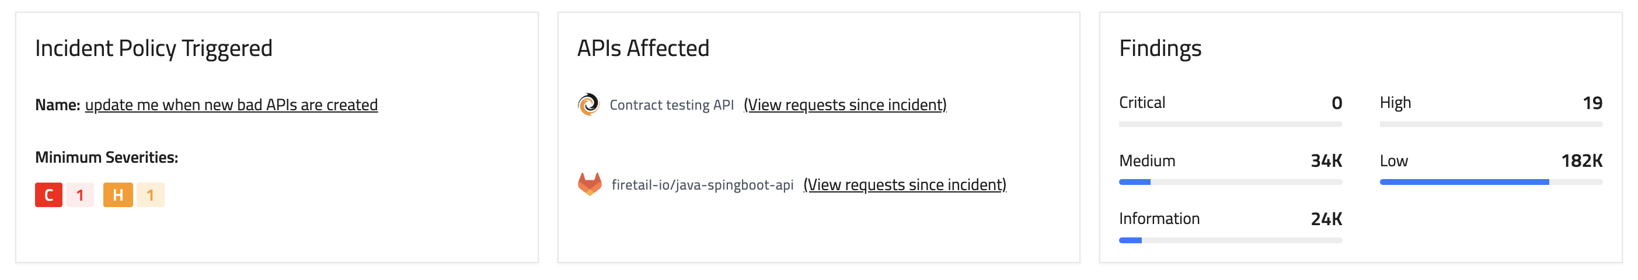Click the High severity count of 1
Screen dimensions: 1638x280
[151, 195]
